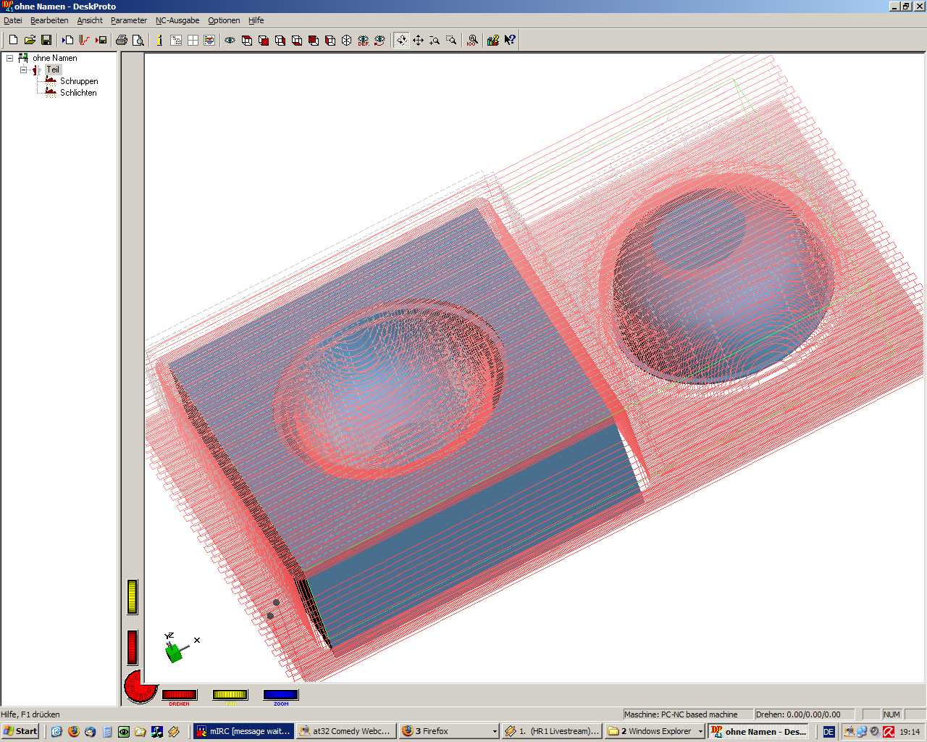Toggle the Zoom window magnifier mode

tap(451, 41)
